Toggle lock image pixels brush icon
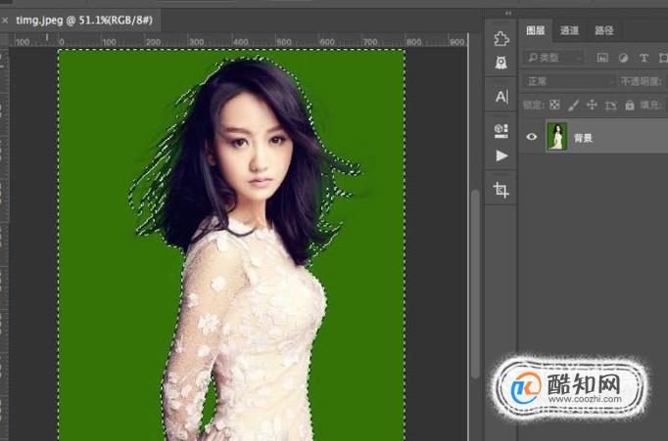 (573, 105)
